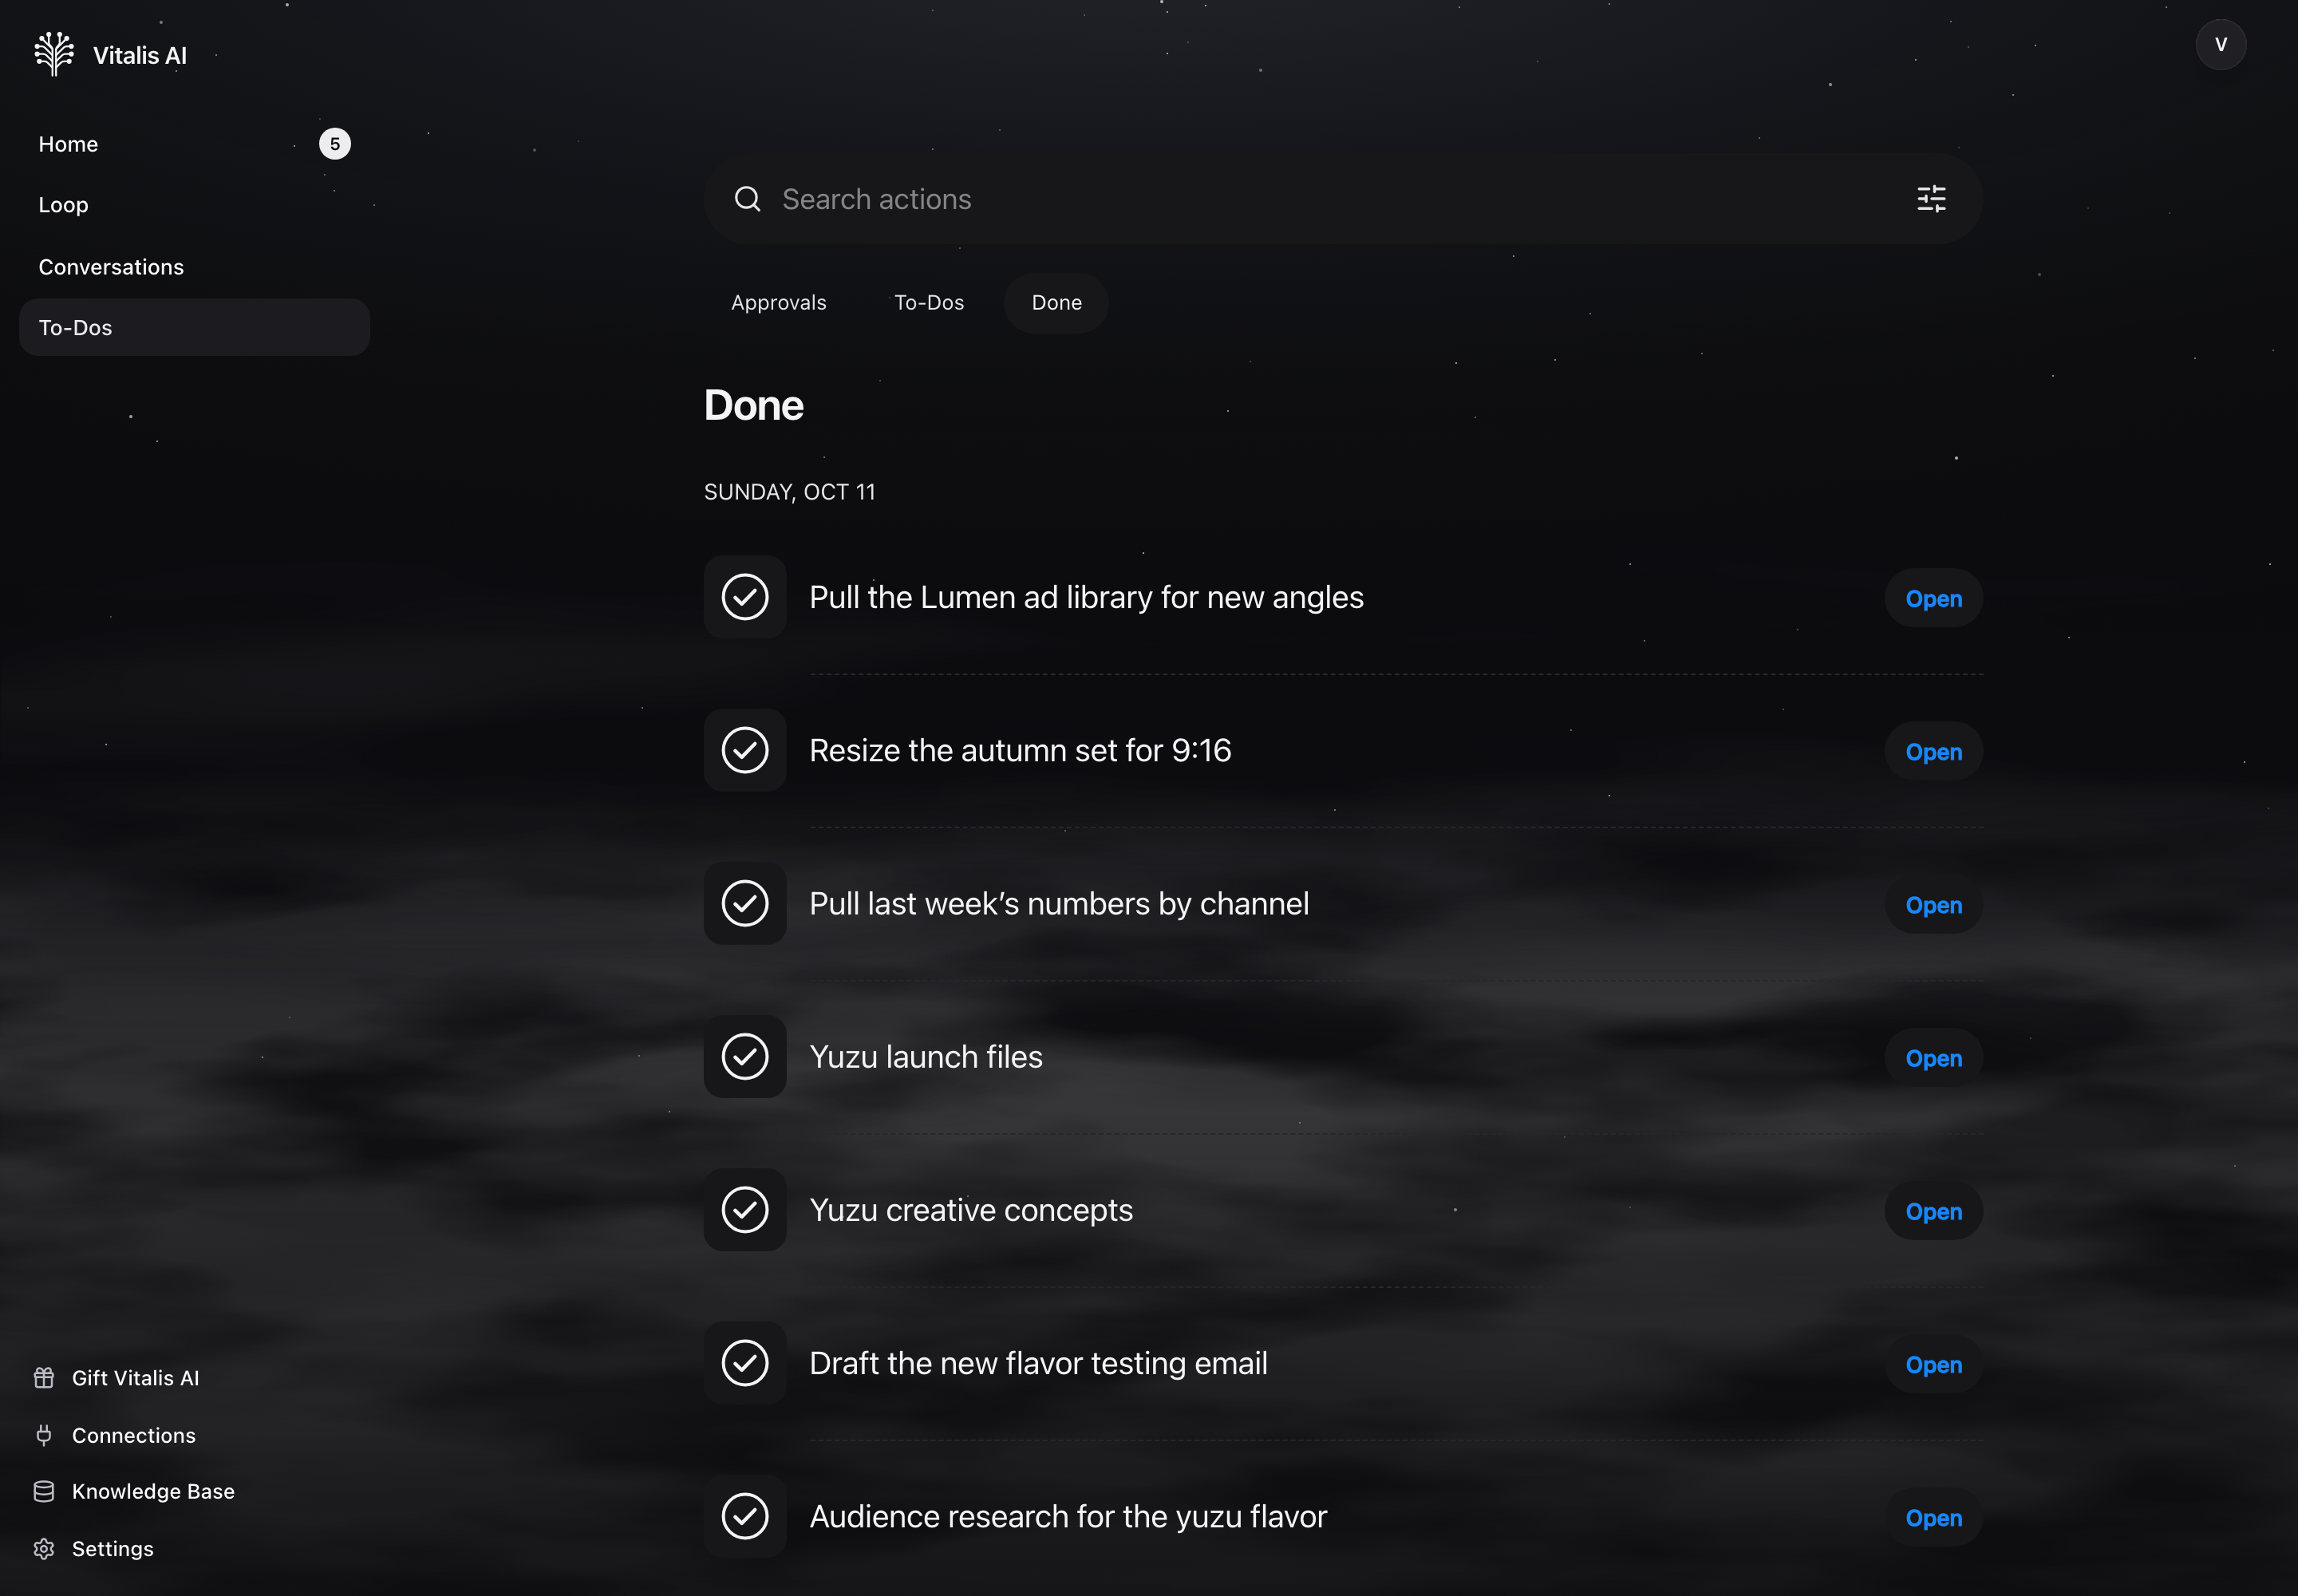
Task: Uncheck 'Pull last week's numbers by channel'
Action: click(x=745, y=903)
